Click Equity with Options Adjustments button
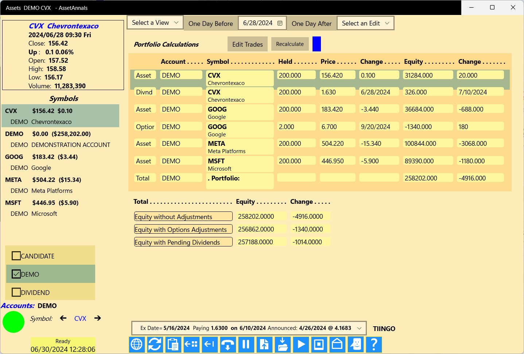524x354 pixels. [x=183, y=229]
